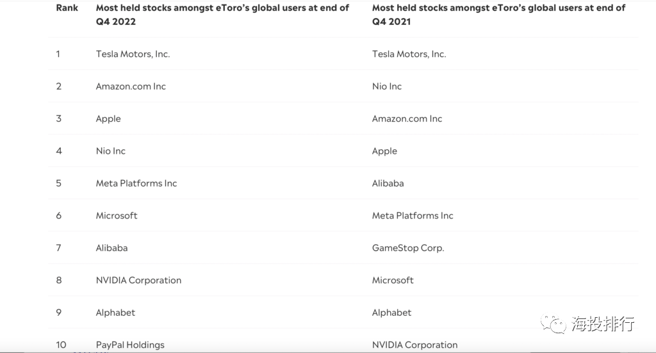Click Amazon.com Inc in Q4 2022 column
This screenshot has height=353, width=656.
point(131,86)
